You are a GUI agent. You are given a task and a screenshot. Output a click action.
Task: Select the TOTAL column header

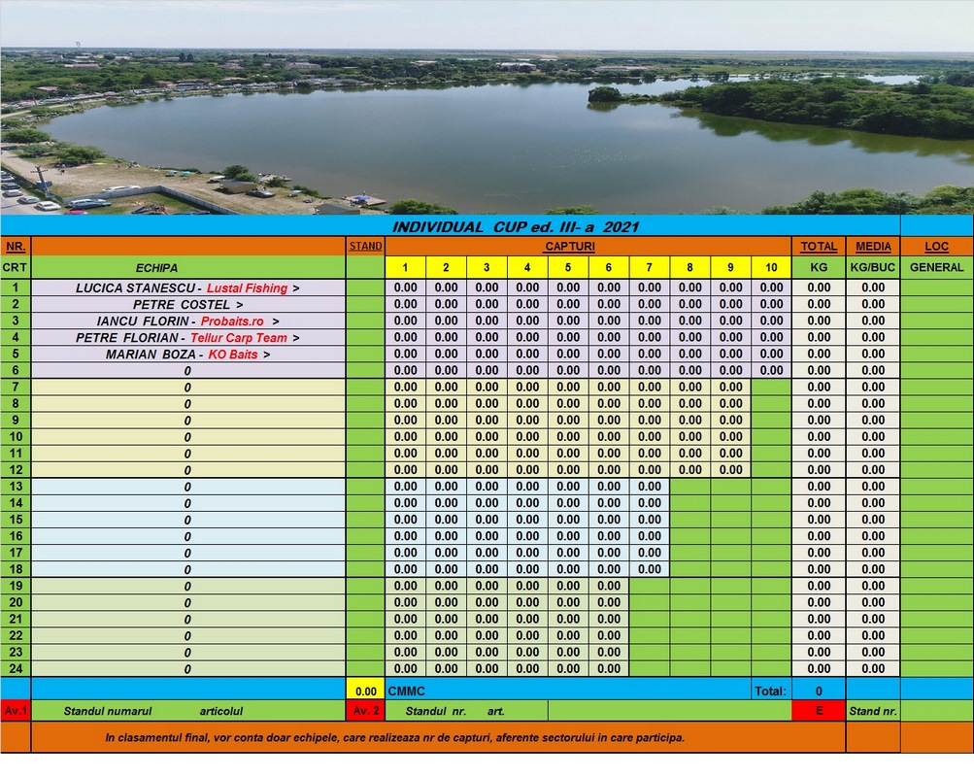click(819, 247)
